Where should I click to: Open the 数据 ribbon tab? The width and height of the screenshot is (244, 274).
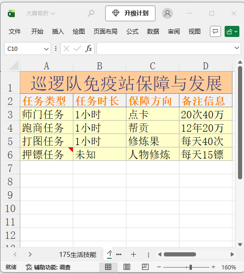click(x=153, y=31)
